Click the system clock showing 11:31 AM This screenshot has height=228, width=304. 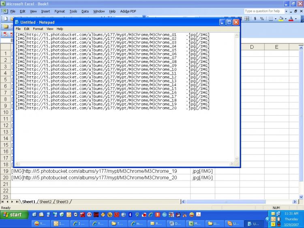click(x=291, y=213)
